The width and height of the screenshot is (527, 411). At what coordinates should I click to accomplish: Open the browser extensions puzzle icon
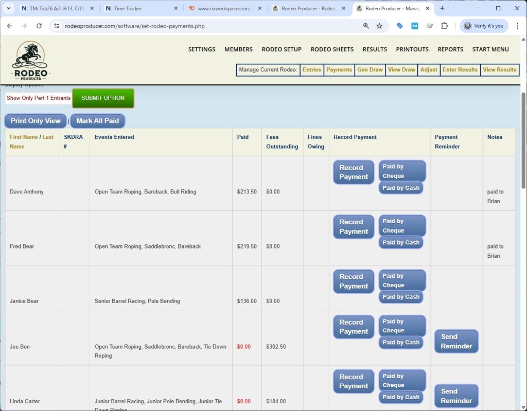(444, 26)
